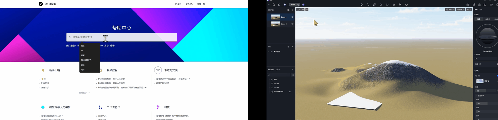Image resolution: width=498 pixels, height=120 pixels.
Task: Toggle the default layer checkmark
Action: 269,52
